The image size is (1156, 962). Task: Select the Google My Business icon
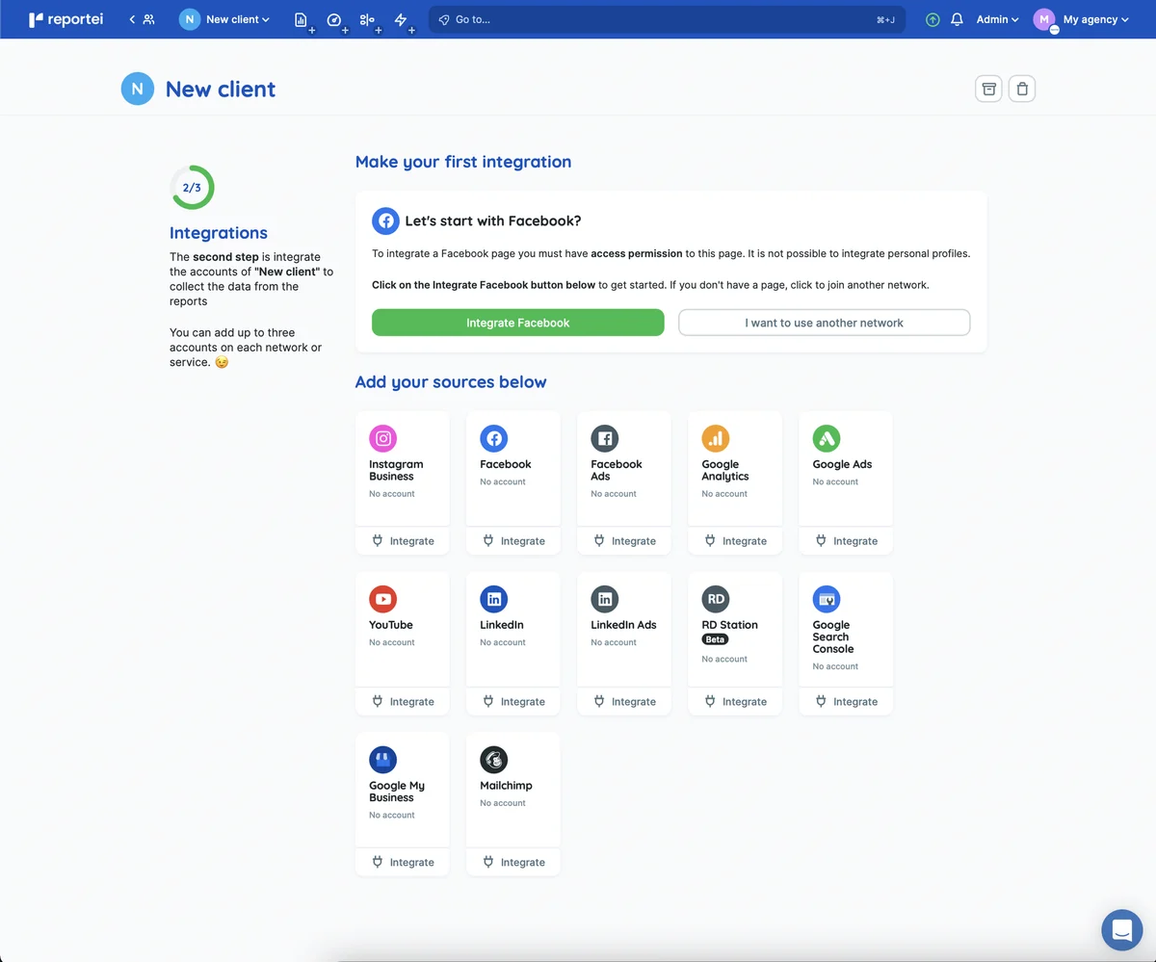pyautogui.click(x=383, y=761)
